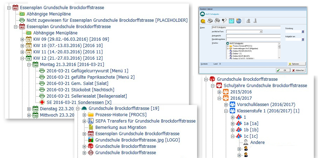Viewport: 318px width, 158px height.
Task: Select Geflügelcurrywurst [Menü 1] tree entry
Action: tap(87, 71)
